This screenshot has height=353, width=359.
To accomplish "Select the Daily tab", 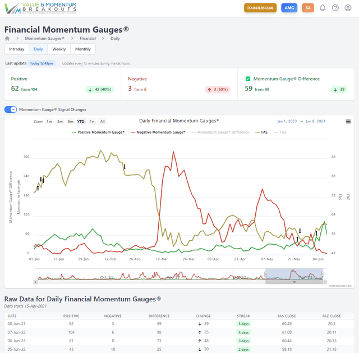I will coord(38,49).
